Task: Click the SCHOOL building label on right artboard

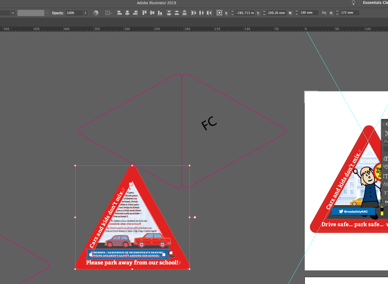Action: click(369, 161)
